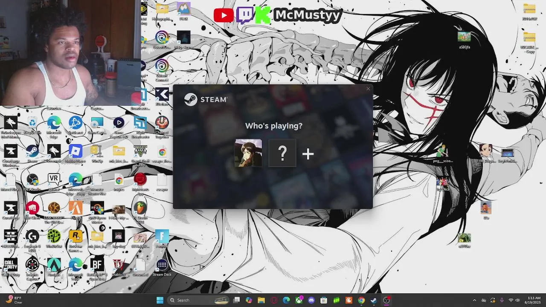
Task: Open XDefiant desktop shortcut
Action: point(162,97)
